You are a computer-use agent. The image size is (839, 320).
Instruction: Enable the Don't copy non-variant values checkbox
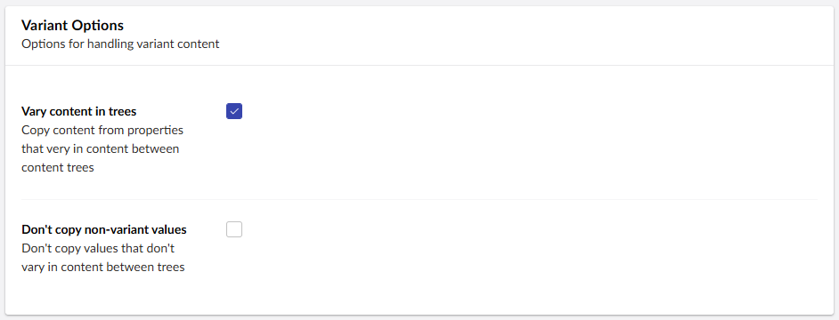click(234, 229)
